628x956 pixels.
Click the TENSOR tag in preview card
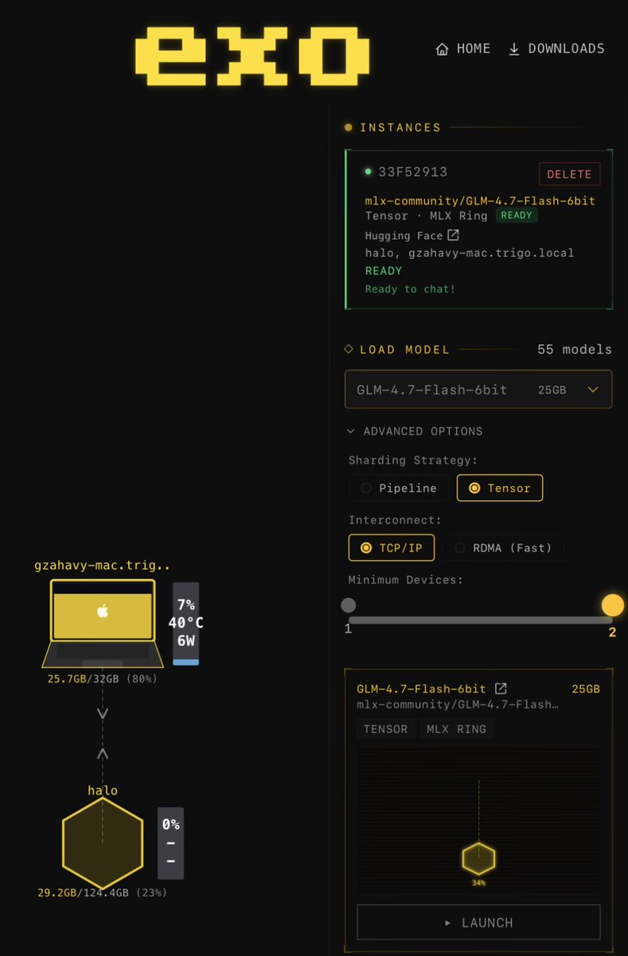point(386,729)
